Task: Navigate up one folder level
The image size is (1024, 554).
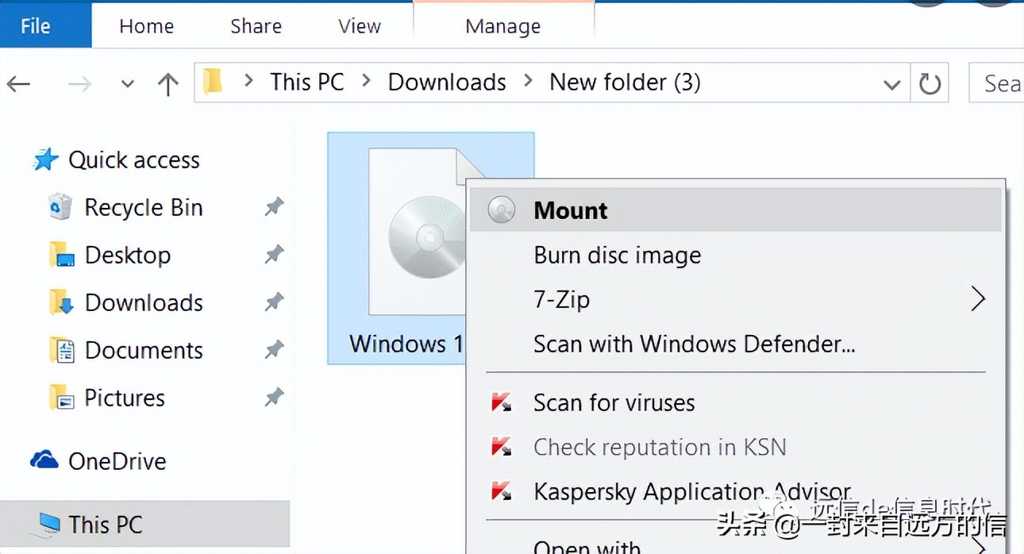Action: [x=167, y=83]
